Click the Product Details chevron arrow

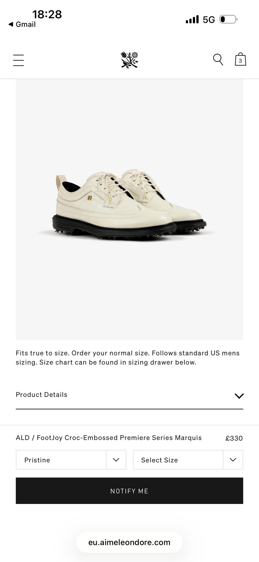239,396
